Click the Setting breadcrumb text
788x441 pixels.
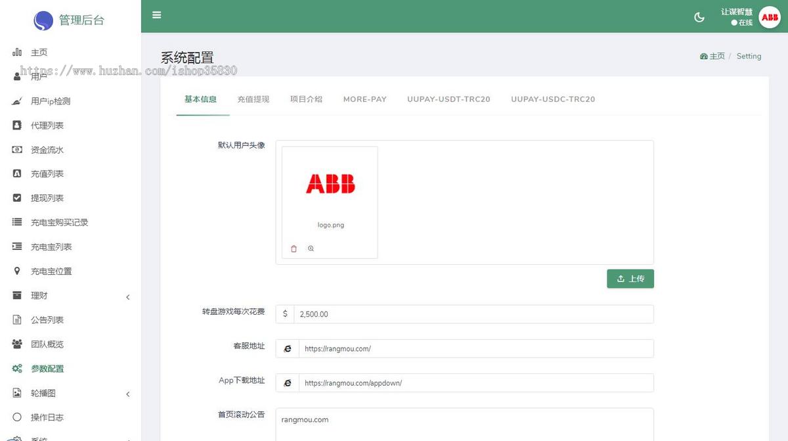[749, 57]
